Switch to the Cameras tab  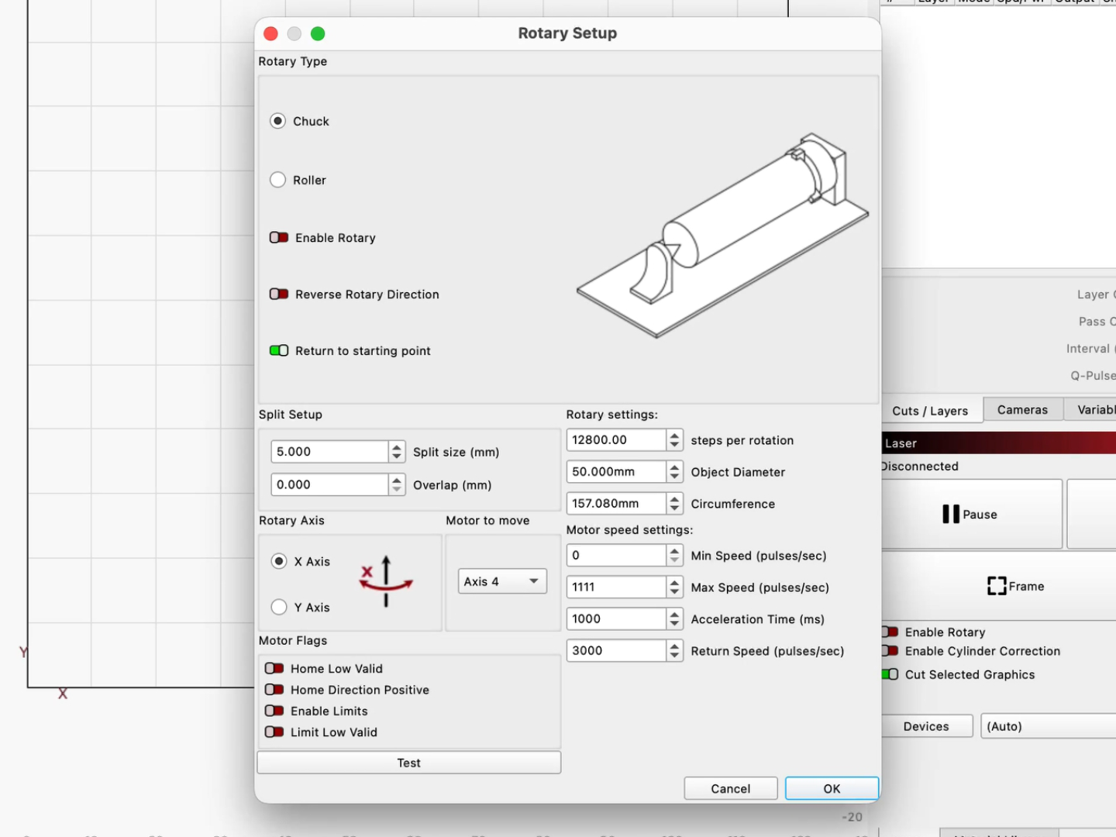1022,410
